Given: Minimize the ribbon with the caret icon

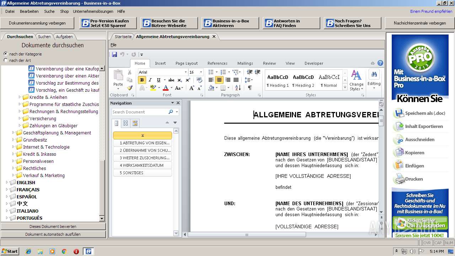Looking at the screenshot, I should click(x=373, y=63).
